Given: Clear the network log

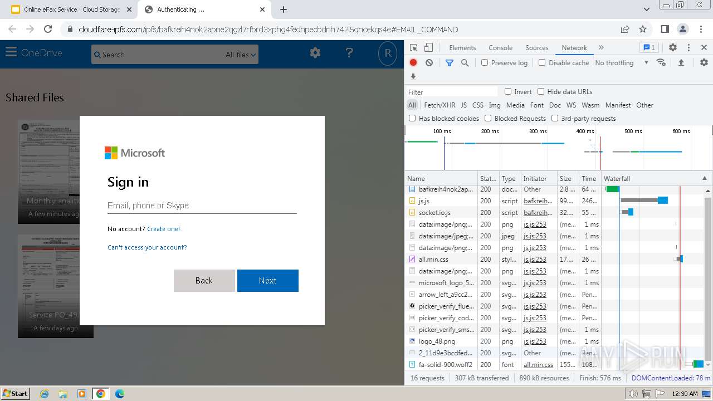Looking at the screenshot, I should [429, 63].
